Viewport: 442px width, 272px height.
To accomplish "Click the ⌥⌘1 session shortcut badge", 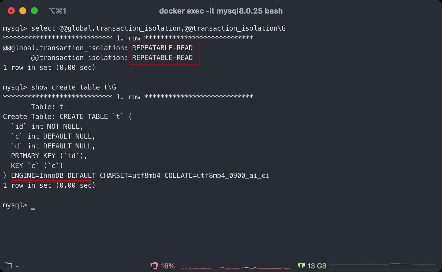I will 57,11.
